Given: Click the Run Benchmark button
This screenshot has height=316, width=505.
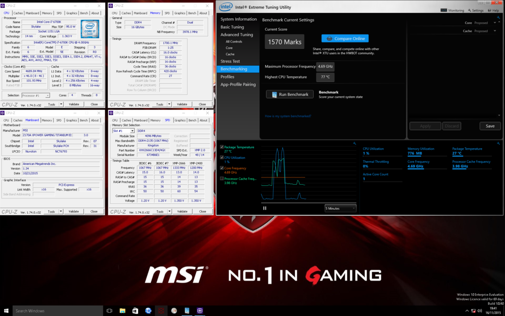Looking at the screenshot, I should click(290, 94).
